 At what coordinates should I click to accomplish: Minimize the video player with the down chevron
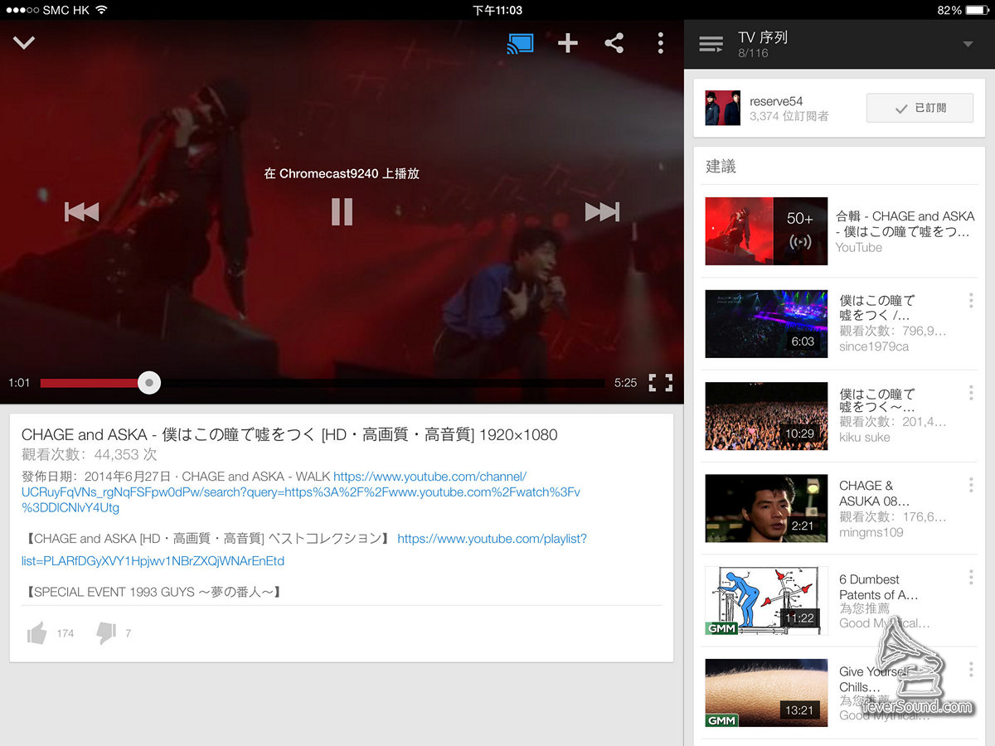click(24, 42)
